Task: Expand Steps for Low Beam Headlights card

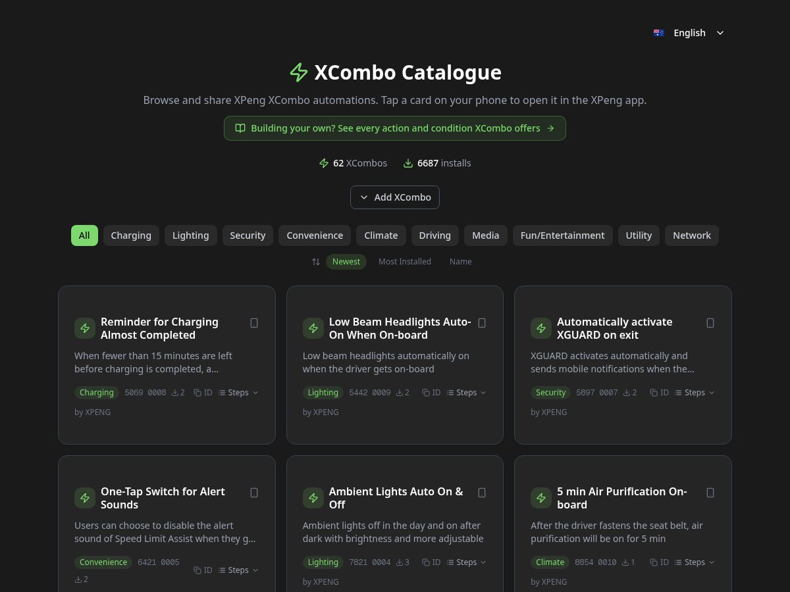Action: [x=467, y=393]
